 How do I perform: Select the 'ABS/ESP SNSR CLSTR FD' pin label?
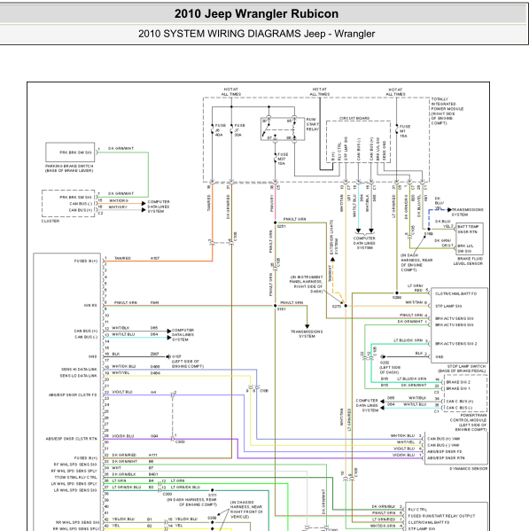tap(73, 394)
